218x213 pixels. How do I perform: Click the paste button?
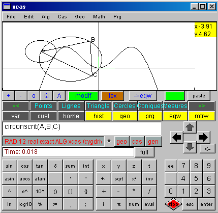(x=199, y=96)
